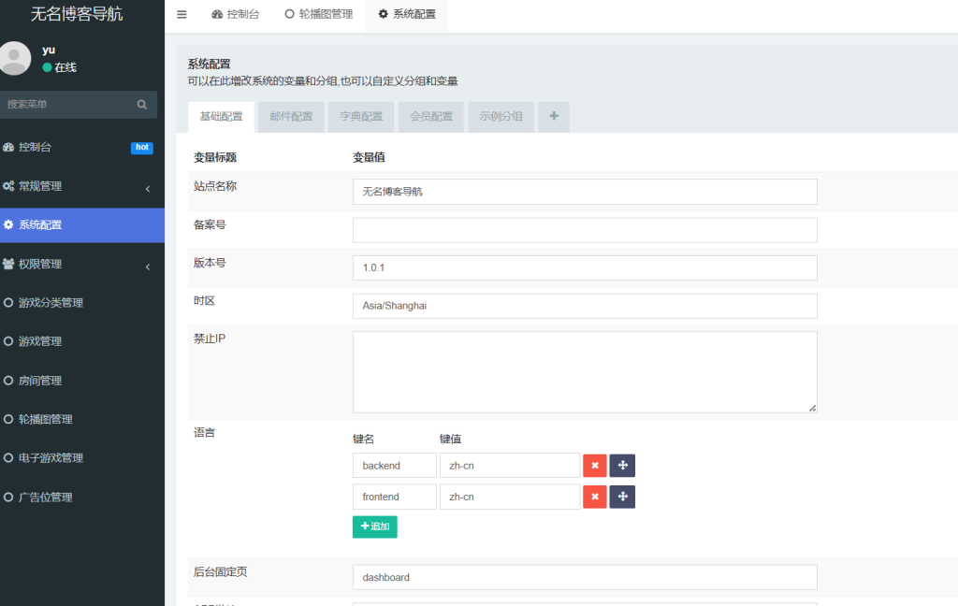Switch to the 邮件配置 tab

[x=290, y=116]
